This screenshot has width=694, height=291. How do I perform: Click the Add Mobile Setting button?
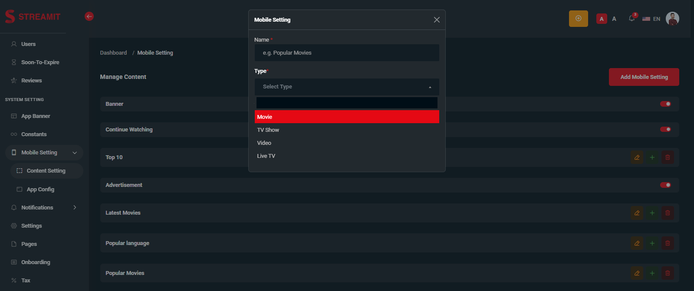pos(644,77)
